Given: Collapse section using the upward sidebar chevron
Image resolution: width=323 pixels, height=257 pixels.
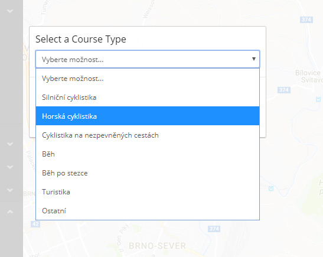Looking at the screenshot, I should click(10, 212).
